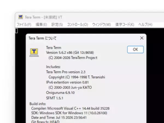Click 'Oniguruma 6.9.10' line
The image size is (164, 123).
pyautogui.click(x=60, y=93)
